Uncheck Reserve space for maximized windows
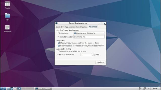Viewport: 161px width, 90px height. click(x=59, y=46)
